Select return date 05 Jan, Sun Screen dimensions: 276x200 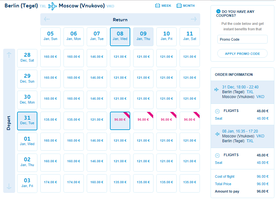[50, 37]
